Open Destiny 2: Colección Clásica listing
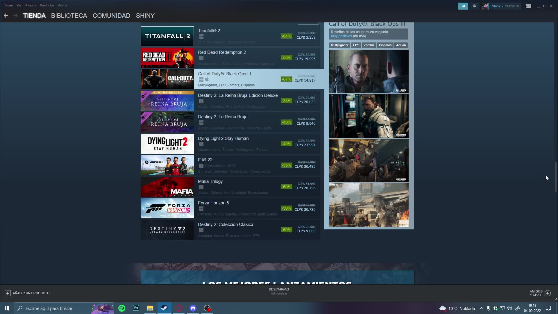The image size is (558, 314). [x=230, y=230]
